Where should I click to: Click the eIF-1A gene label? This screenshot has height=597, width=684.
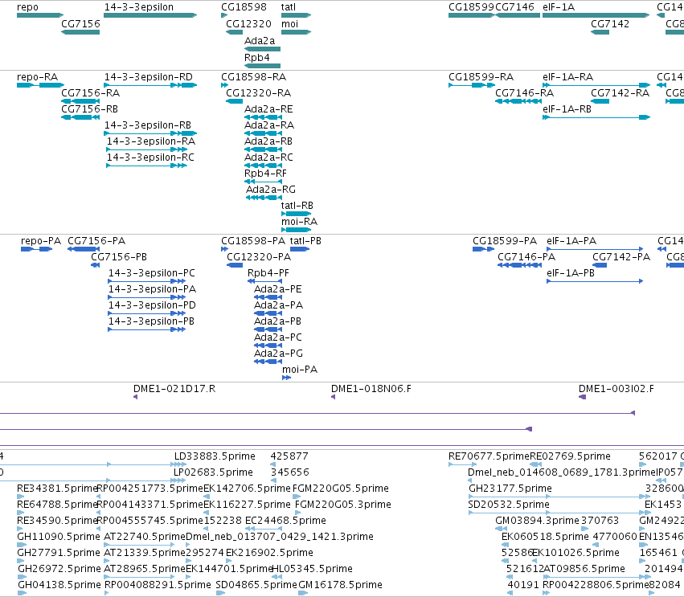click(559, 7)
